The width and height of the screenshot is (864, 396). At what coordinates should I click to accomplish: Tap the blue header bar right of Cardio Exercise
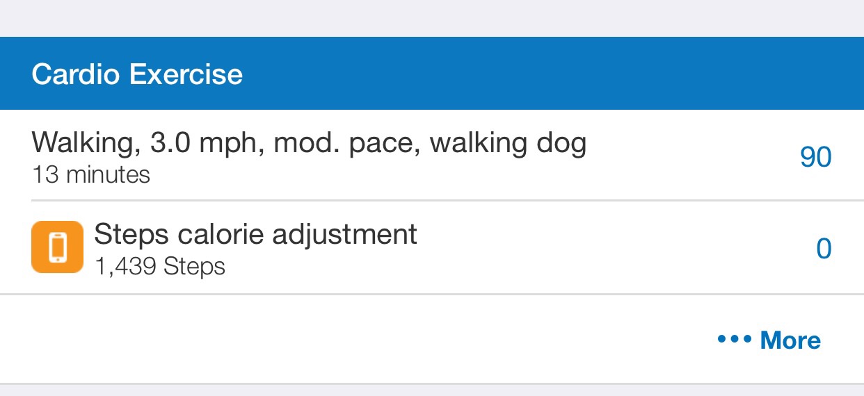tap(553, 74)
